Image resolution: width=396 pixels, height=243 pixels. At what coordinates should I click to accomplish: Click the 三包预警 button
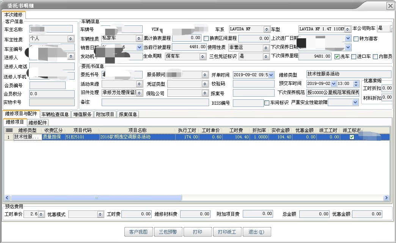click(168, 232)
